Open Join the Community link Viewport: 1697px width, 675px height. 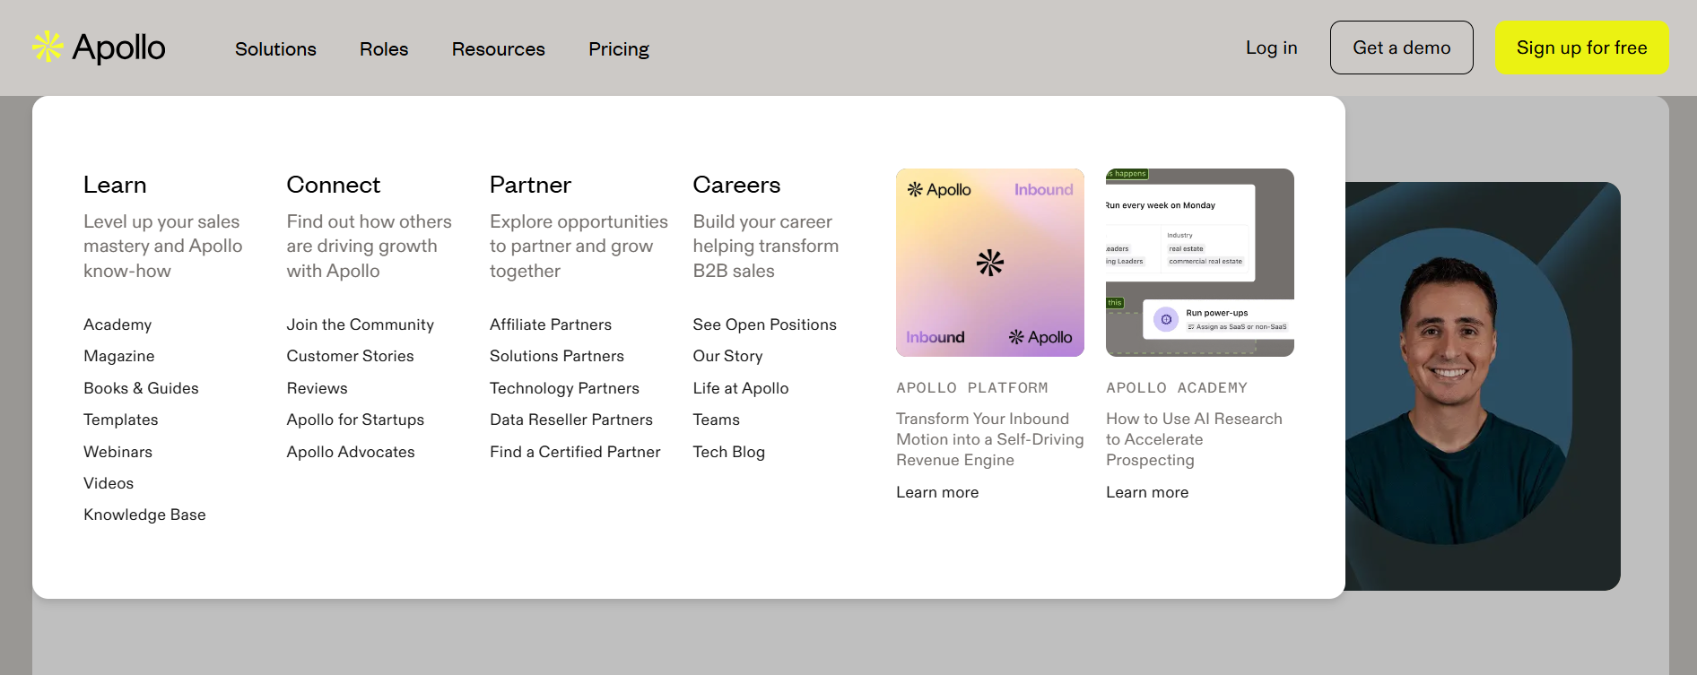[360, 325]
